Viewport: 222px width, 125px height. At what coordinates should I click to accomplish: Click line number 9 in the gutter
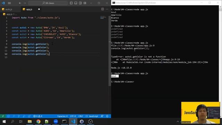coord(7,44)
